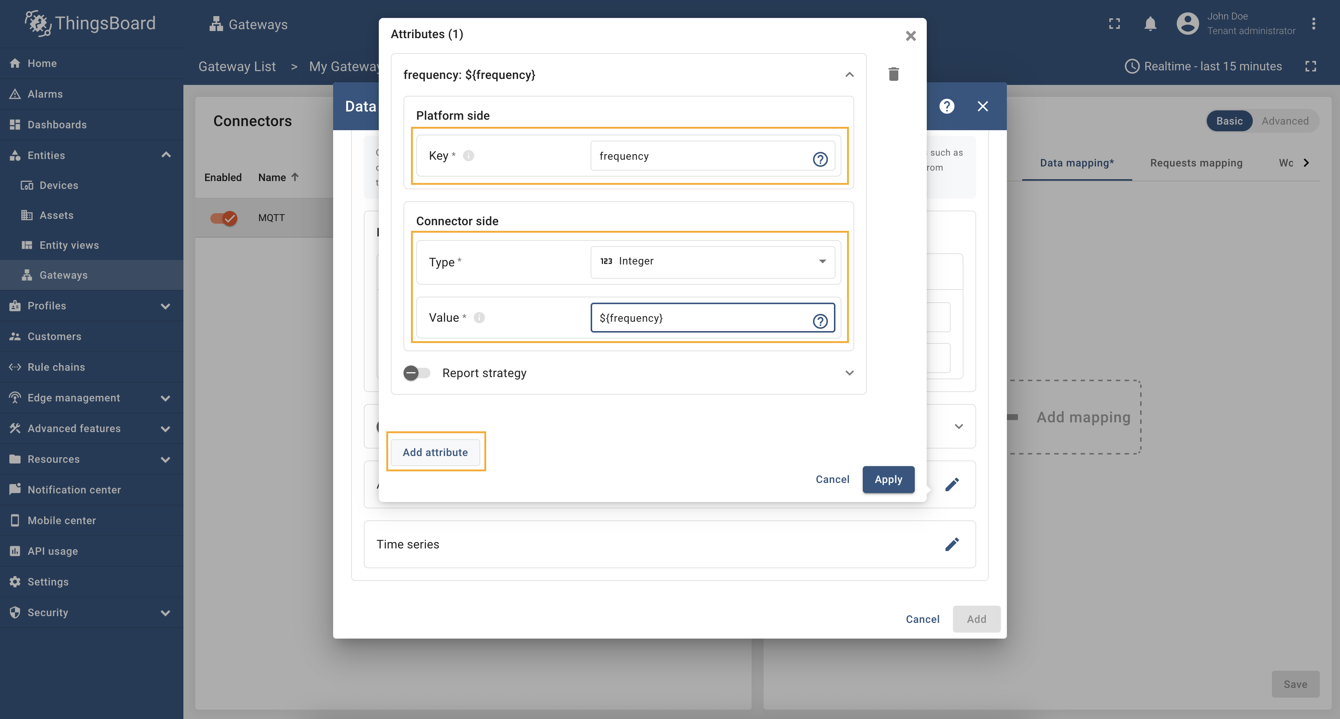Image resolution: width=1340 pixels, height=719 pixels.
Task: Open the Realtime last 15 minutes selector
Action: [1203, 67]
